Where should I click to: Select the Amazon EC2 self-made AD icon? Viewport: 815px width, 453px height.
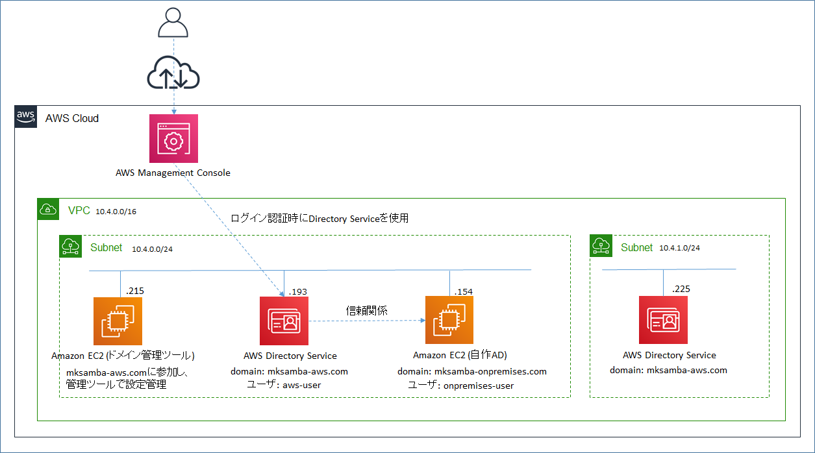click(x=449, y=320)
